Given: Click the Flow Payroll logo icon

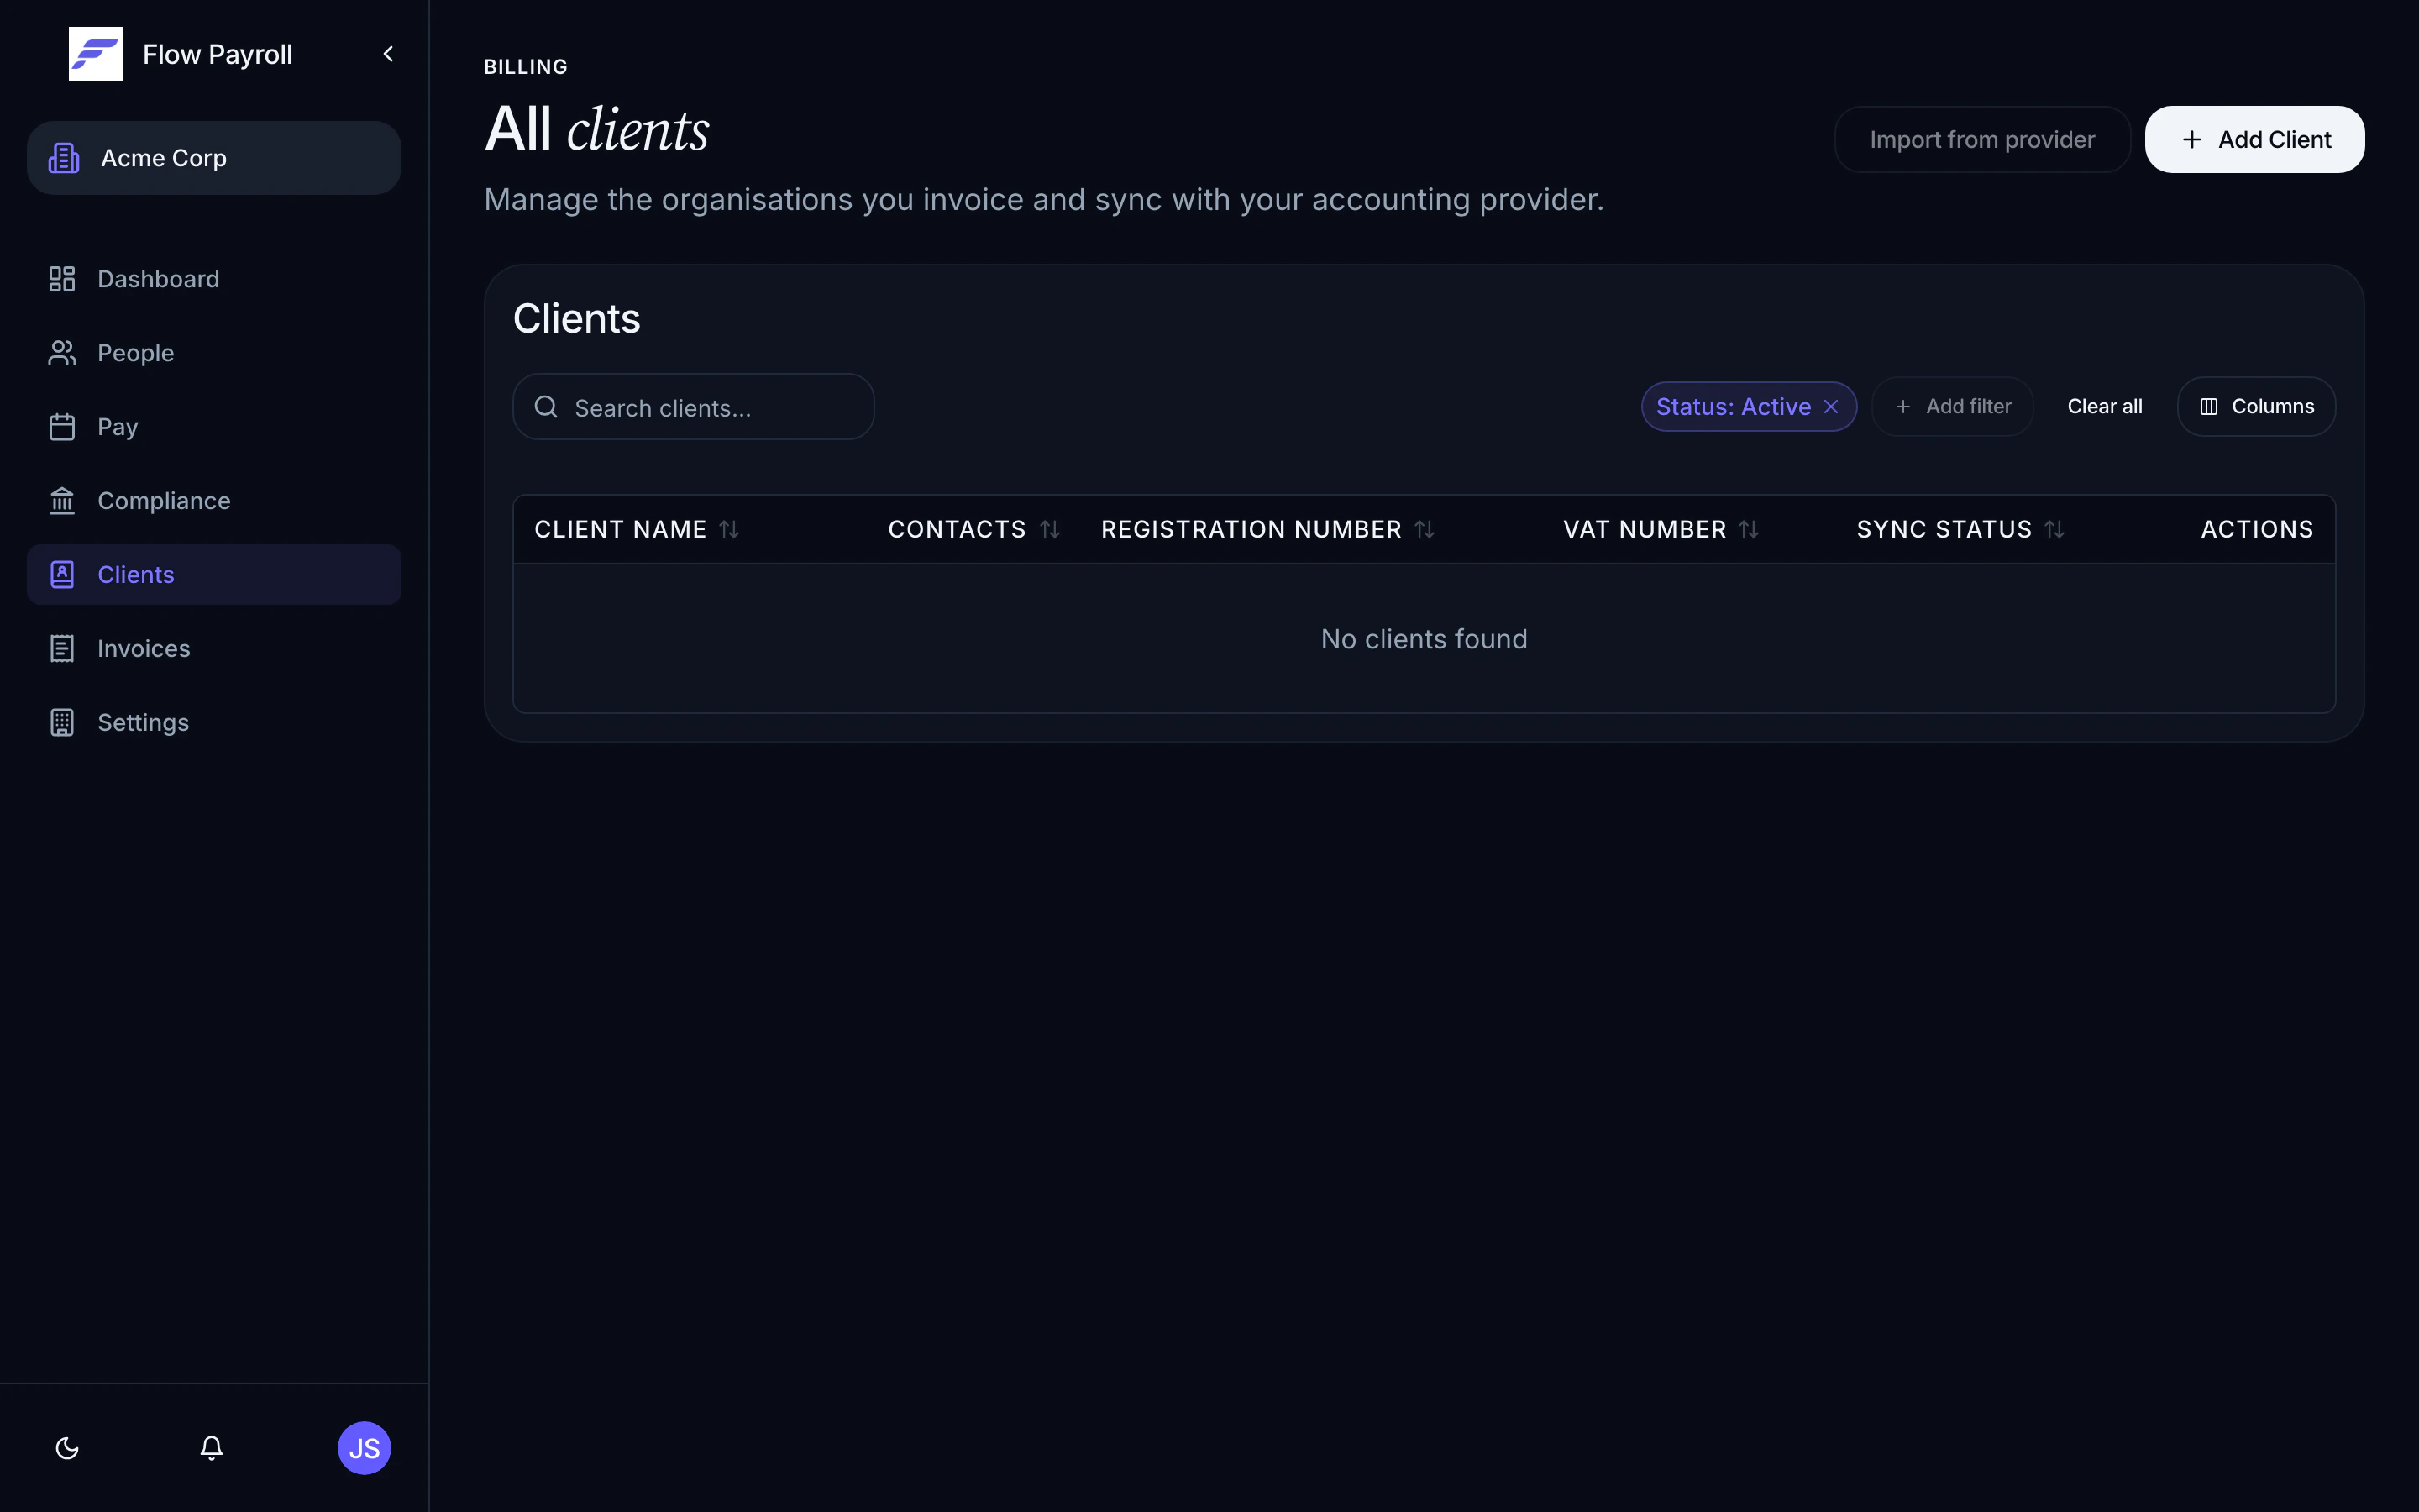Looking at the screenshot, I should pos(95,54).
